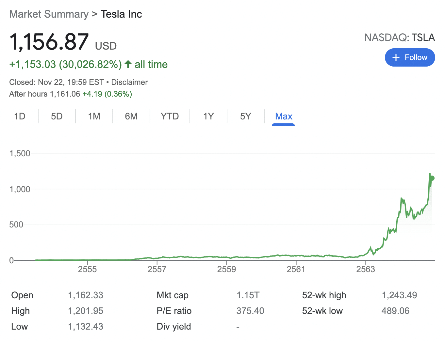Click the 1,000 y-axis label
This screenshot has width=445, height=342.
click(20, 189)
